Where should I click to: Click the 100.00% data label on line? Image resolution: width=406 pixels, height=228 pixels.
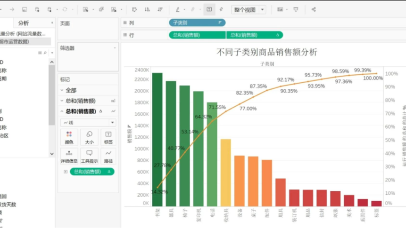(x=373, y=78)
